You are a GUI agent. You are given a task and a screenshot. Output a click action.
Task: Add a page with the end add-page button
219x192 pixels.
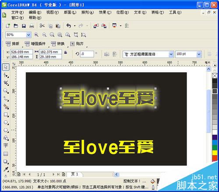pyautogui.click(x=64, y=174)
